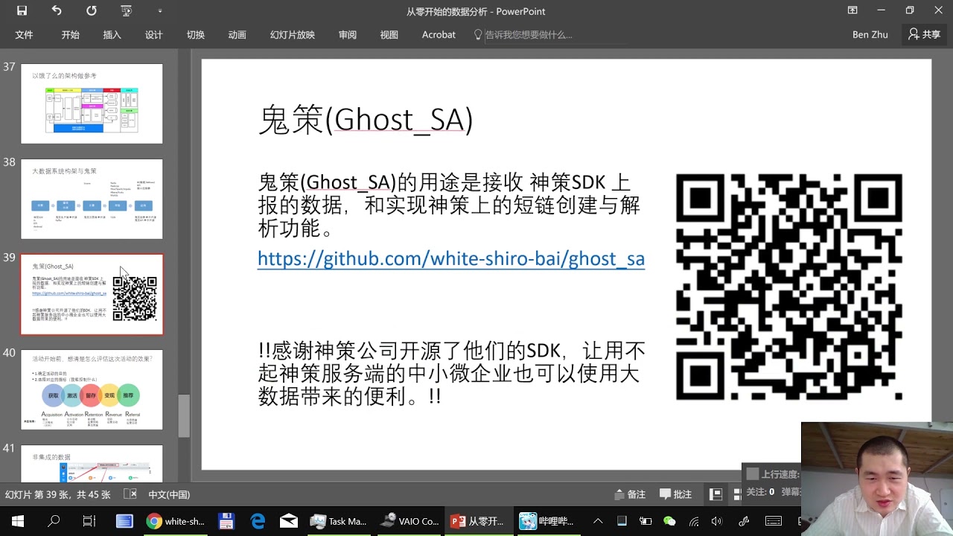This screenshot has height=536, width=953.
Task: Click the 共享 share button
Action: point(925,34)
